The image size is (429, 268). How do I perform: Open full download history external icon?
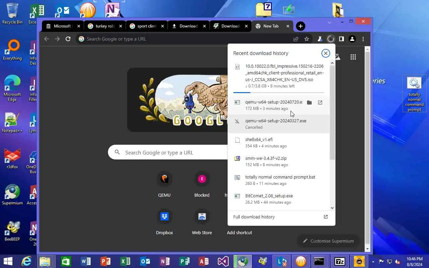325,217
